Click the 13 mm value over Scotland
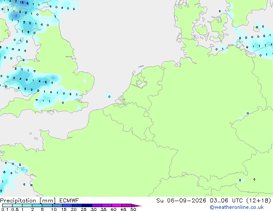273x211 pixels. pyautogui.click(x=22, y=3)
